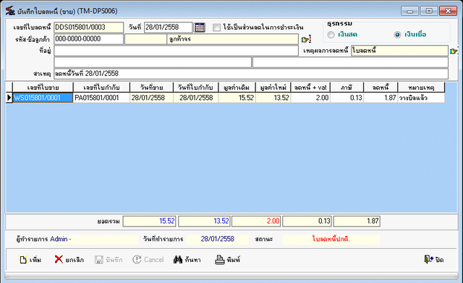Viewport: 463px width, 283px height.
Task: Click customer code field 000-0000-00000
Action: (x=88, y=39)
